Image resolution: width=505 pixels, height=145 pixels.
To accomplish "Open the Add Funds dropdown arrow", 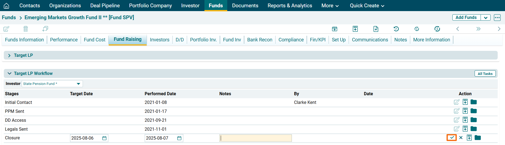I will point(485,18).
